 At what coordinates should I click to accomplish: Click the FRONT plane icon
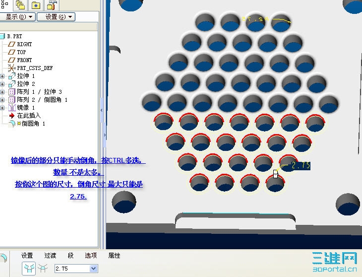coord(11,60)
